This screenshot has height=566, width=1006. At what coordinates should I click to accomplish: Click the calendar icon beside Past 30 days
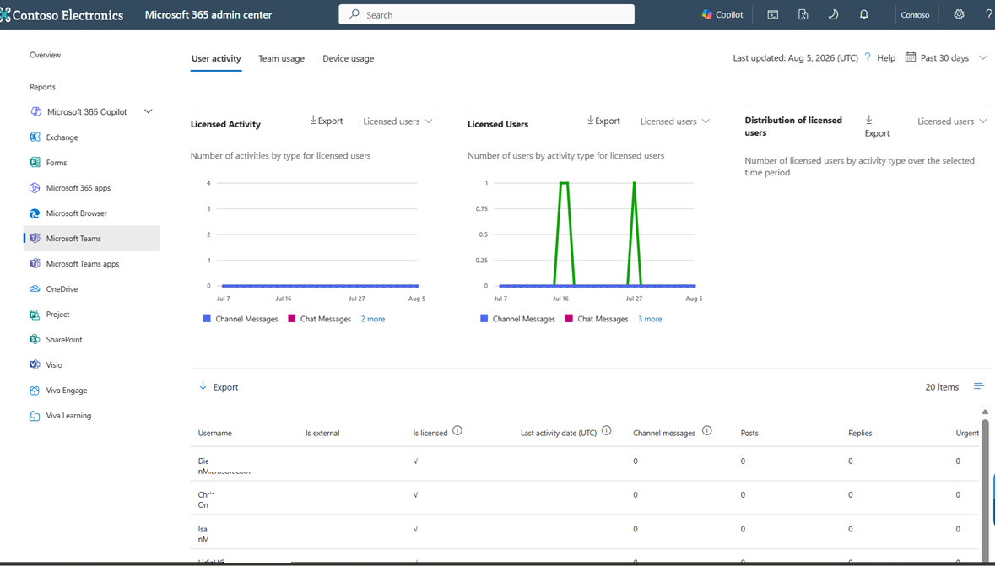click(x=910, y=57)
